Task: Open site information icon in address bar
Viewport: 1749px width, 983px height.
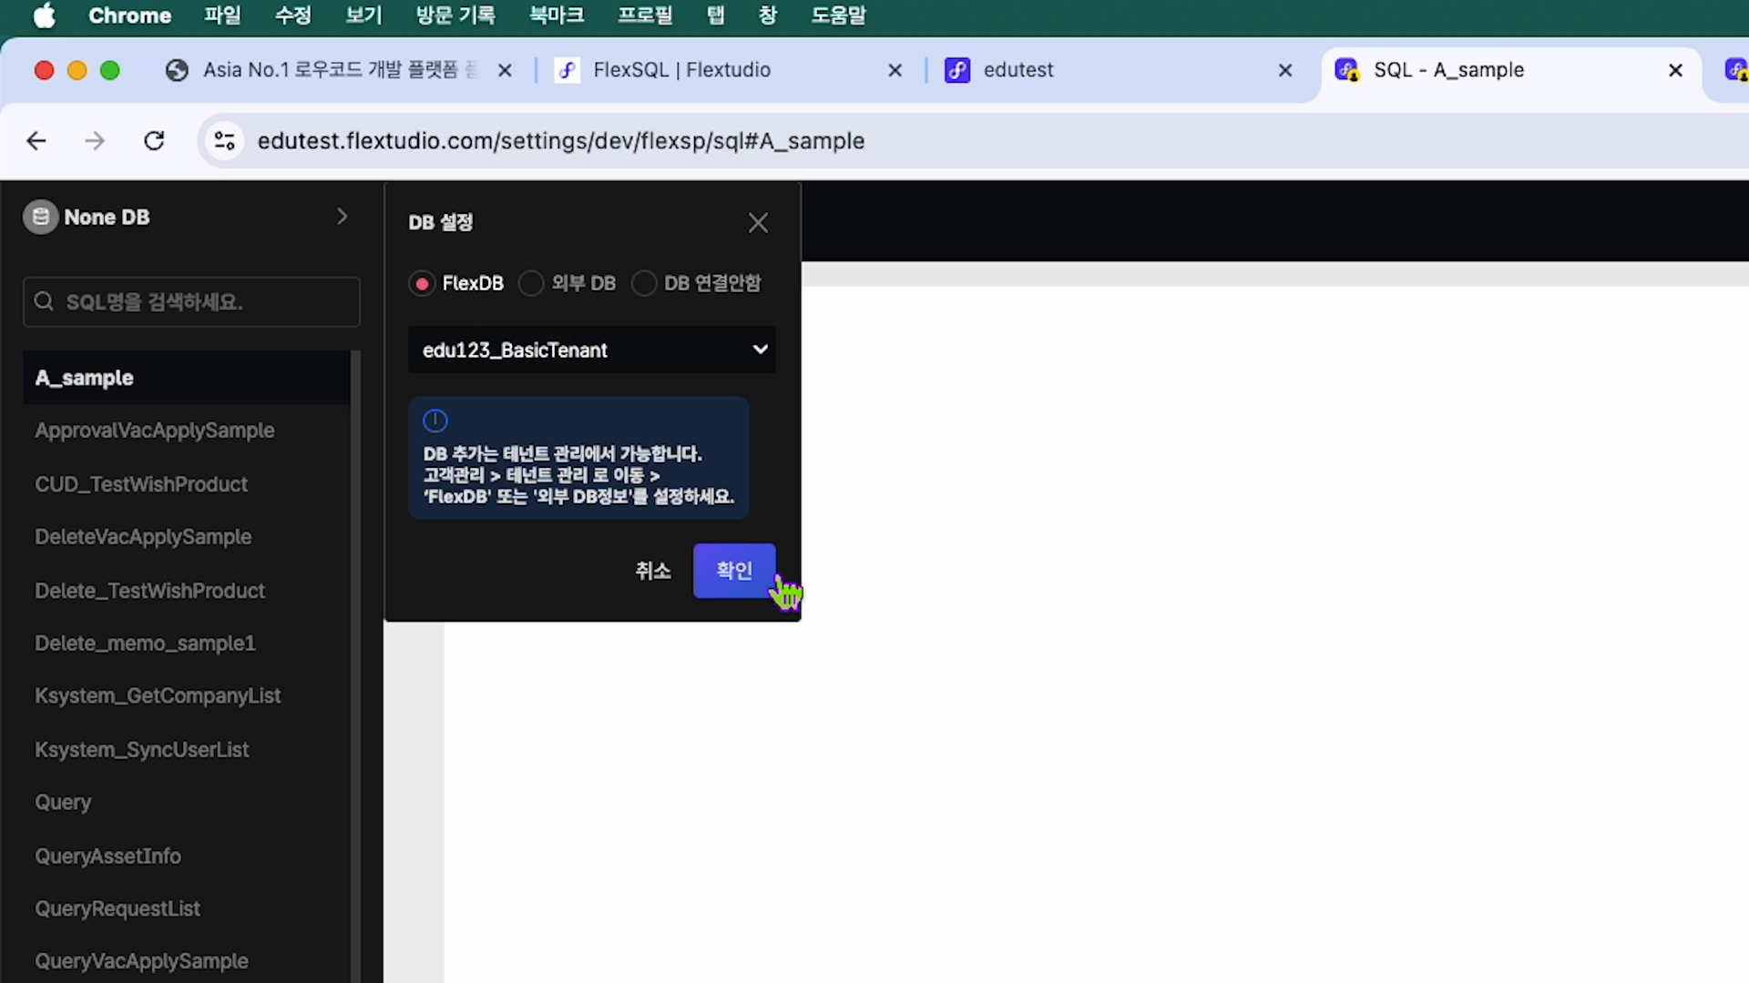Action: coord(224,141)
